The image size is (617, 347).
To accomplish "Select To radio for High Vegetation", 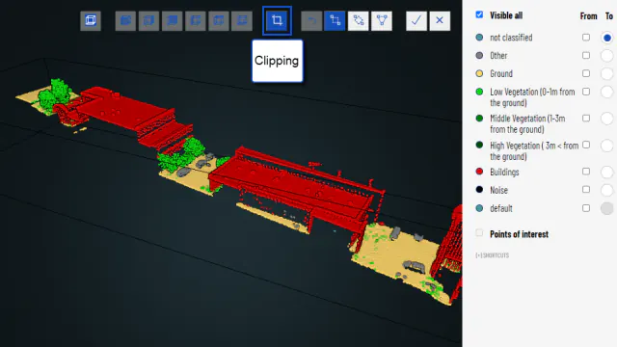I will (606, 146).
